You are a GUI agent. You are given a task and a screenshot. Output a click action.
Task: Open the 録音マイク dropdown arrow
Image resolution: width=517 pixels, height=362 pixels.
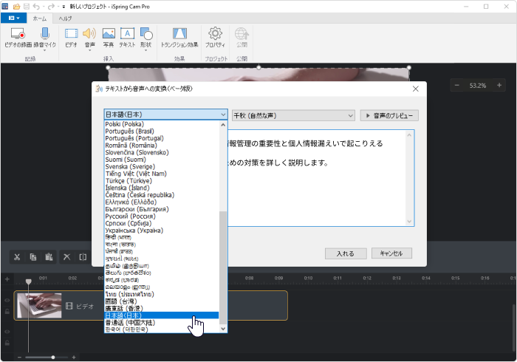(45, 50)
